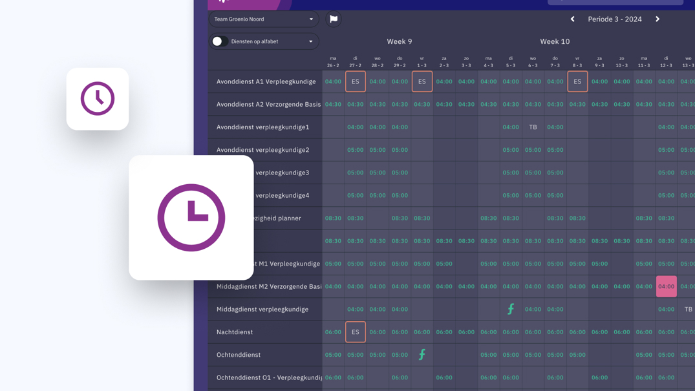
Task: Click green f icon in Ochtenddienst row
Action: click(422, 355)
